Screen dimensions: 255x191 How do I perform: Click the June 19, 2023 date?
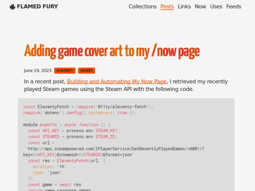click(x=38, y=71)
